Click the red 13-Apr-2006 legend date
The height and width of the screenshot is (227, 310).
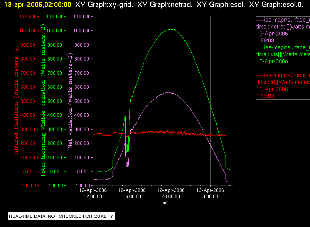272,89
